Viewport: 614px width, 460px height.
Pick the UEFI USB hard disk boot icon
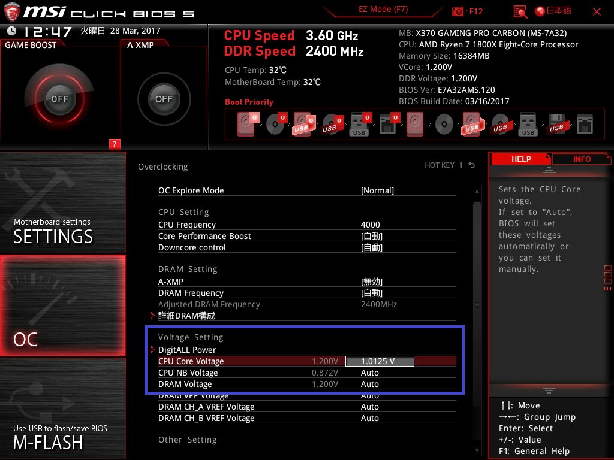[304, 124]
